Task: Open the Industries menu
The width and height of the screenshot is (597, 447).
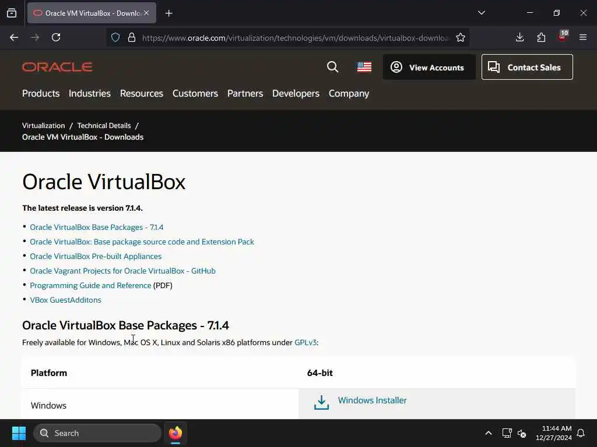Action: pyautogui.click(x=89, y=94)
